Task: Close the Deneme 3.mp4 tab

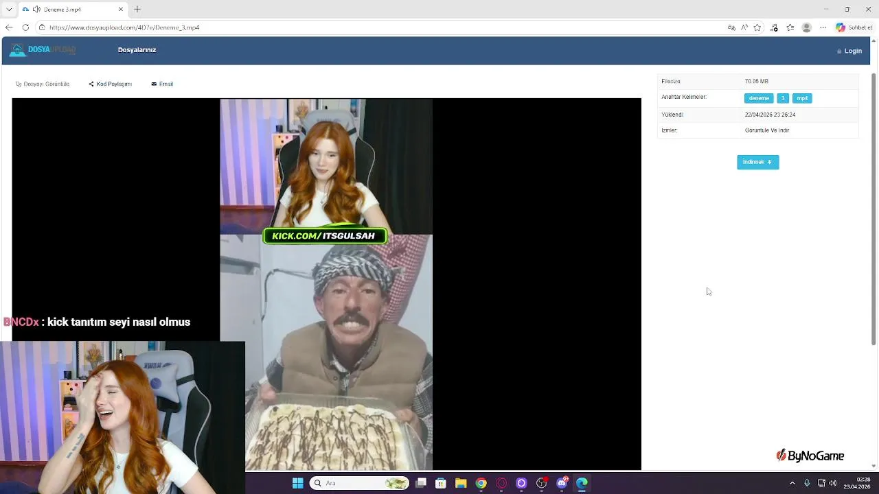Action: [121, 10]
